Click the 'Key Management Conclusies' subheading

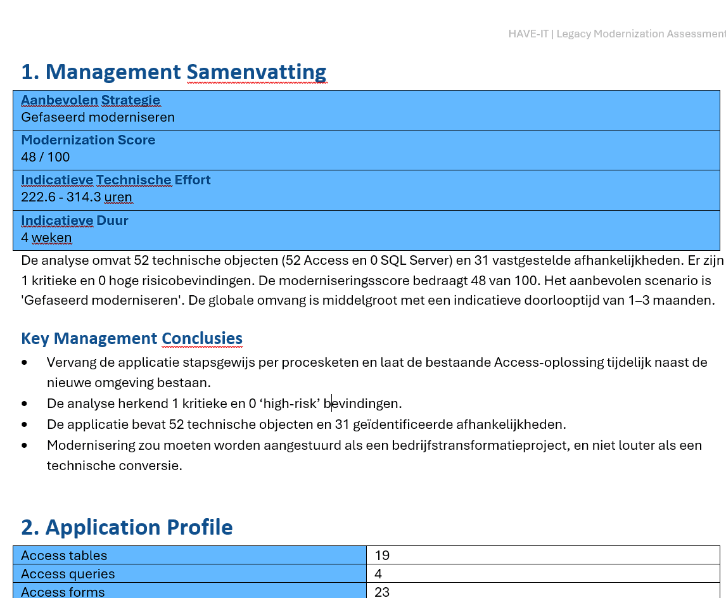pyautogui.click(x=132, y=338)
